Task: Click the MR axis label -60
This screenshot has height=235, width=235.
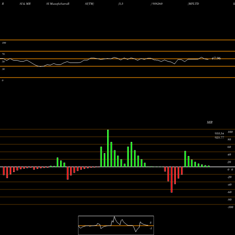Action: point(229,192)
